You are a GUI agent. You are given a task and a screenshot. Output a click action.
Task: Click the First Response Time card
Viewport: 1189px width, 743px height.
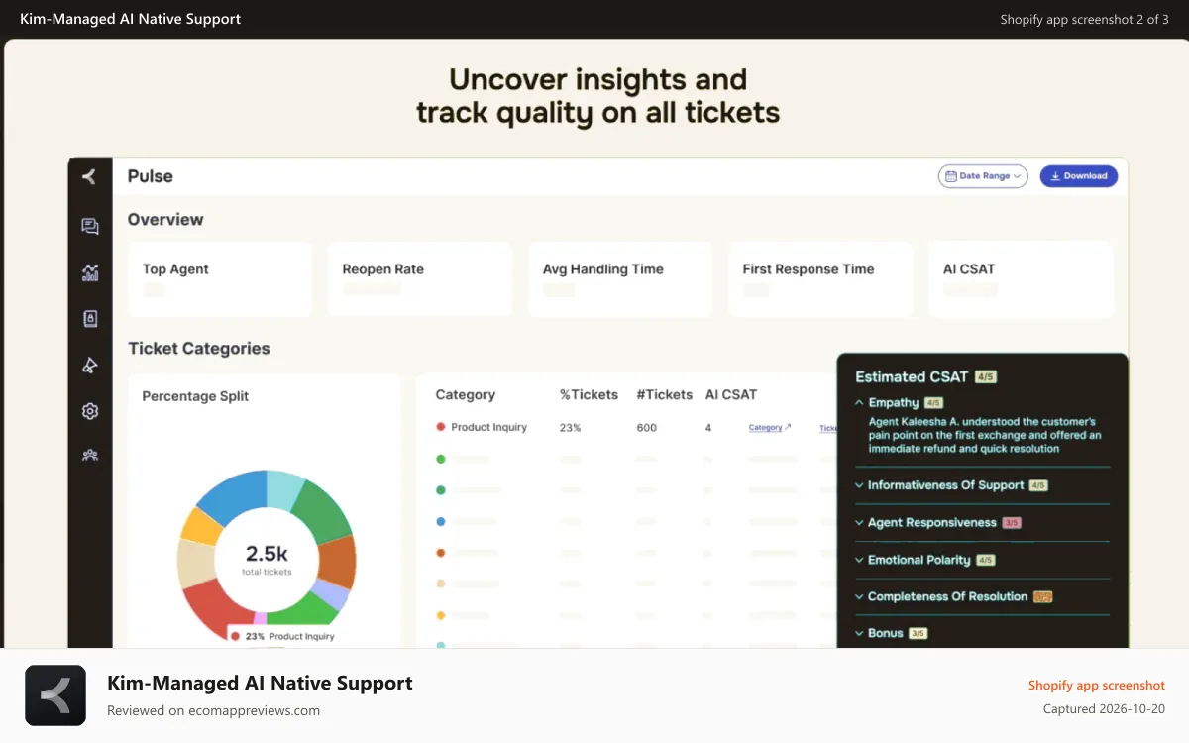[x=820, y=279]
